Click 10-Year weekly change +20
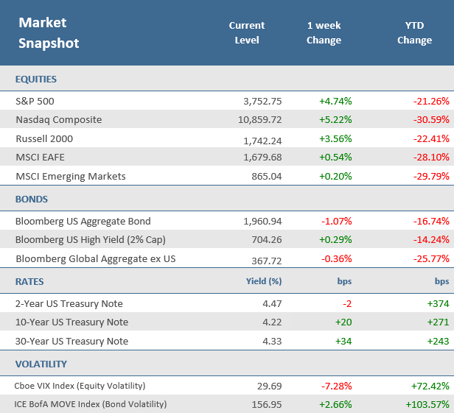 click(x=343, y=322)
